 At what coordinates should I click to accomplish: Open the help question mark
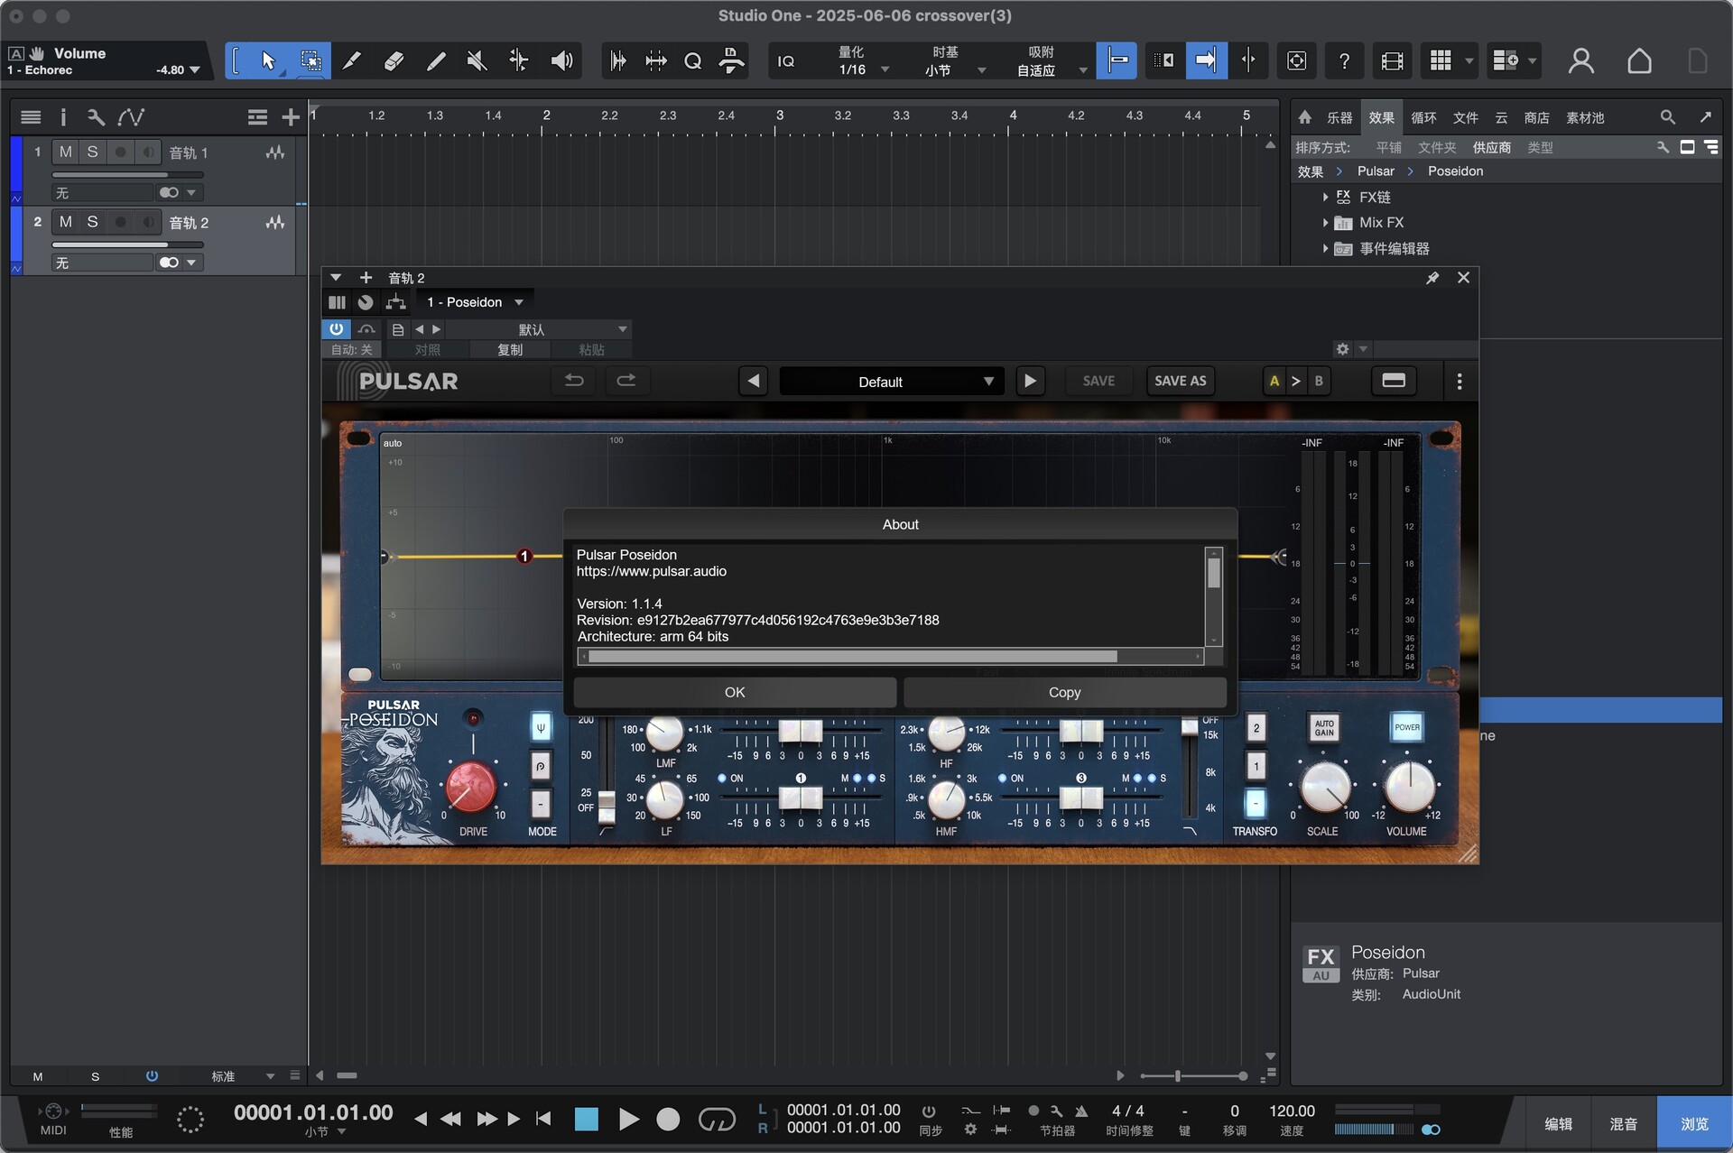(x=1344, y=60)
